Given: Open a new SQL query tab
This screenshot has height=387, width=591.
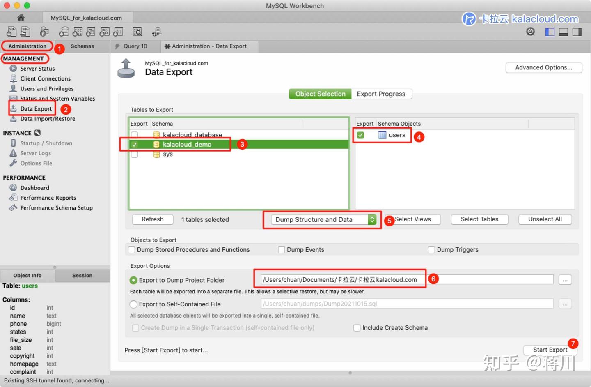Looking at the screenshot, I should [11, 32].
